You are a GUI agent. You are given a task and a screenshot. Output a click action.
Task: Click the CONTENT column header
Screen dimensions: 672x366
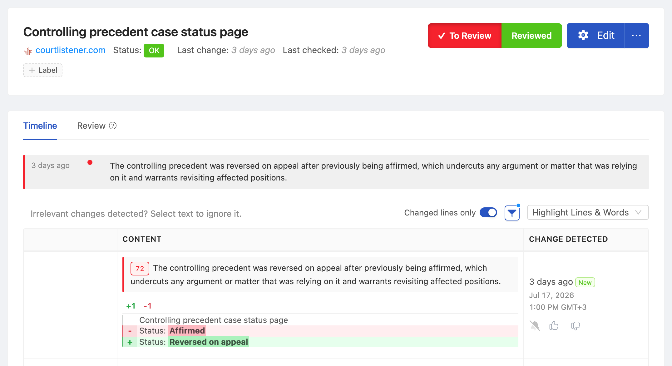(142, 239)
